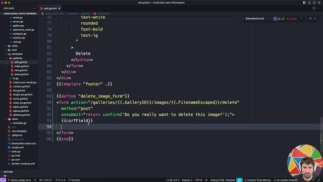Click Go 1.20.2 version in status bar
The height and width of the screenshot is (182, 323).
45,180
